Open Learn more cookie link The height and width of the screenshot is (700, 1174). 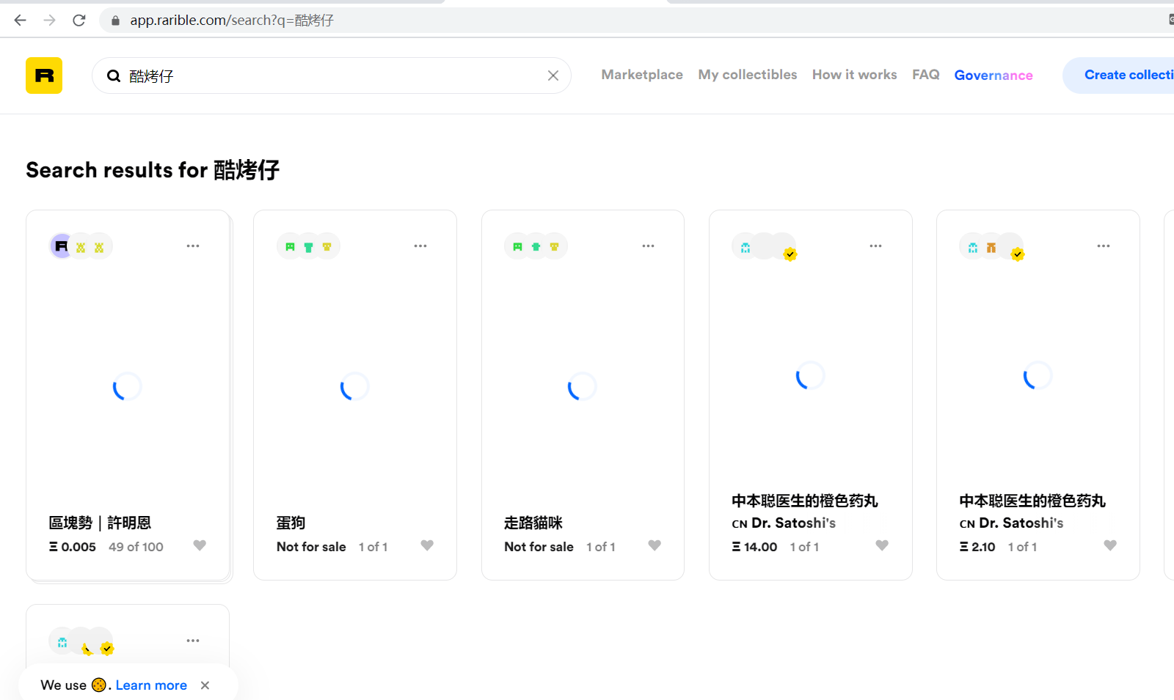[151, 685]
